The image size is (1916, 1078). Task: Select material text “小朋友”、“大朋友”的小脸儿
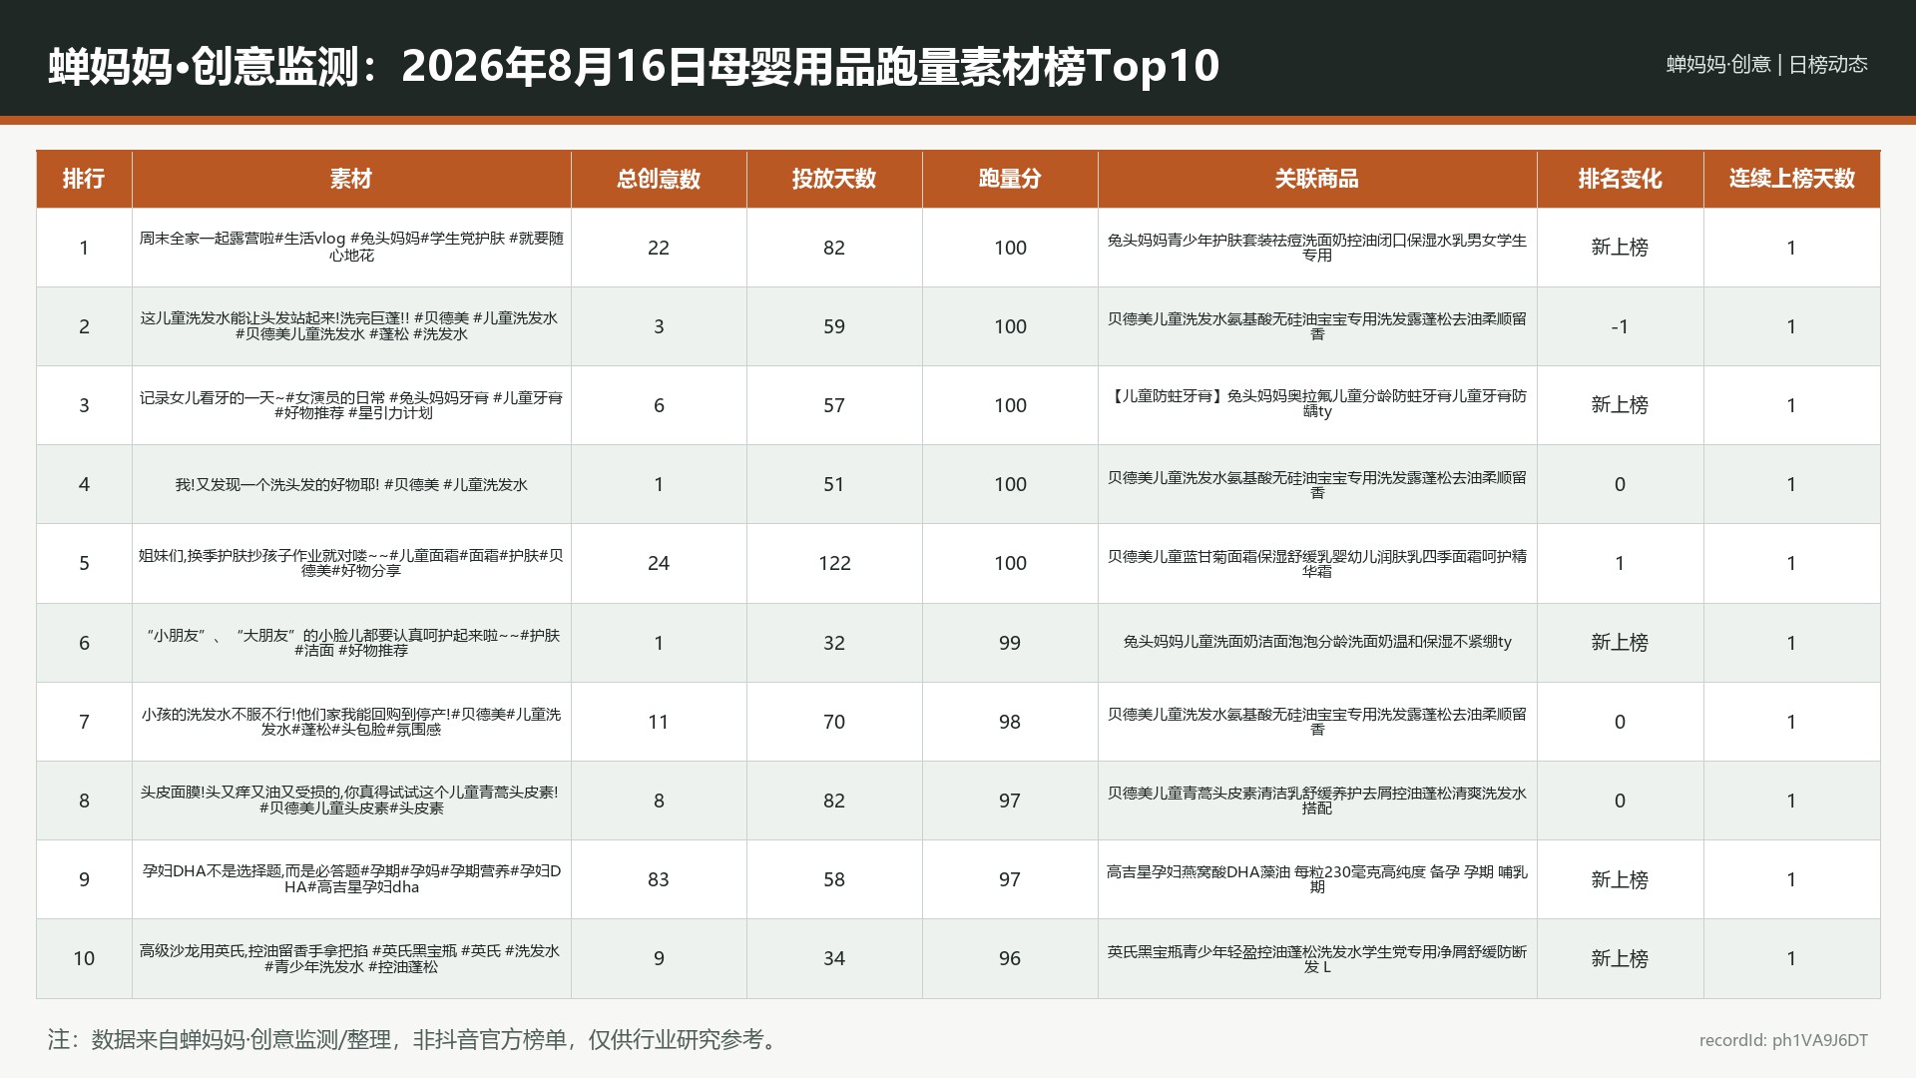pos(351,642)
